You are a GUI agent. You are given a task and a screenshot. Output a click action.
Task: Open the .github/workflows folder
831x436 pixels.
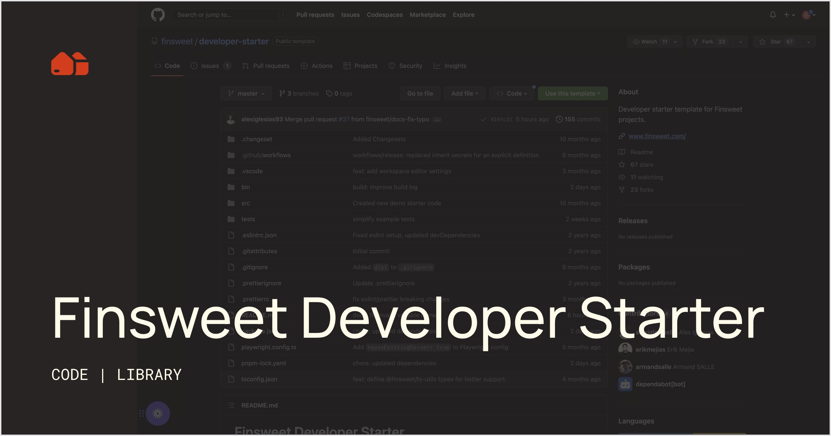click(266, 155)
